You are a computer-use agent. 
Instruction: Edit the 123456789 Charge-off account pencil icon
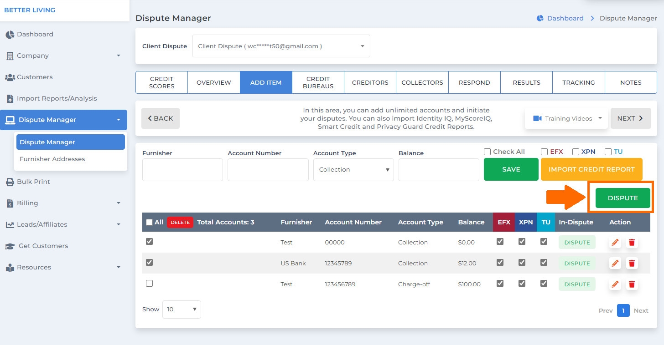coord(615,284)
